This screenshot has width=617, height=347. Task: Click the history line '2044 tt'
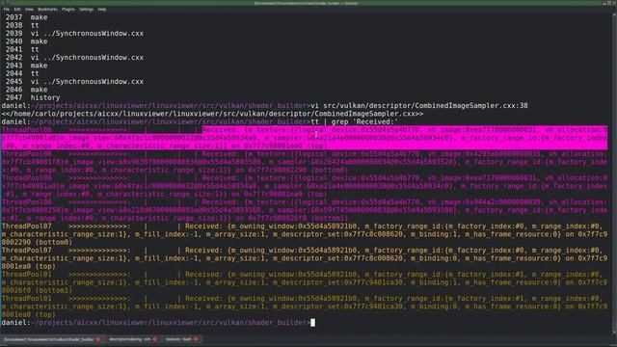tap(22, 73)
